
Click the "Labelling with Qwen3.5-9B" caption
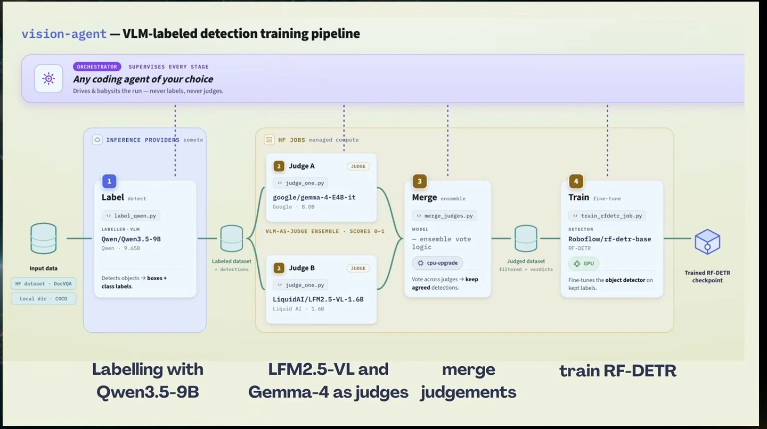point(148,381)
